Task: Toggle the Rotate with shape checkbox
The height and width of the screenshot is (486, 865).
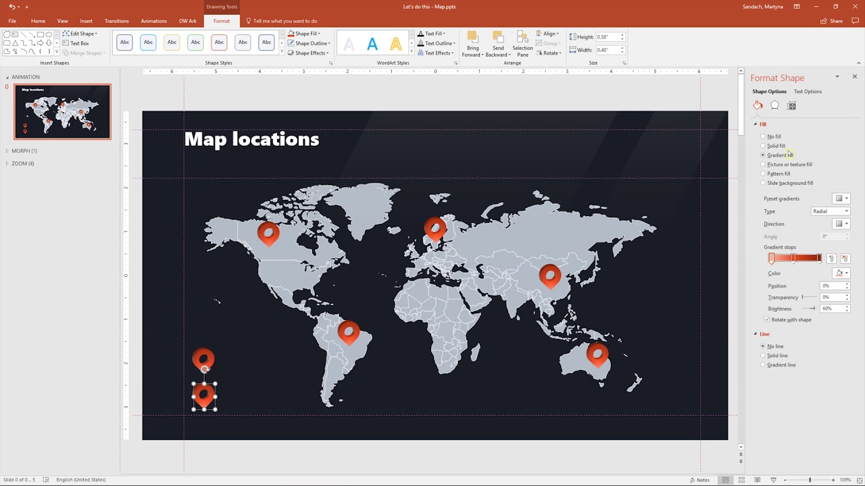Action: (x=767, y=320)
